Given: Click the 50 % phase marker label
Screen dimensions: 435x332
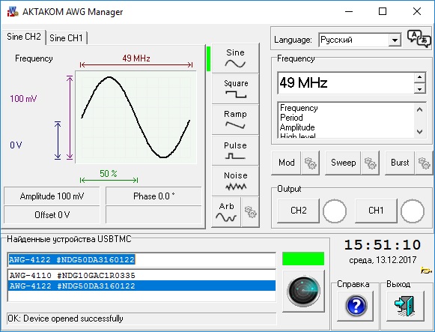Looking at the screenshot, I should [x=109, y=174].
